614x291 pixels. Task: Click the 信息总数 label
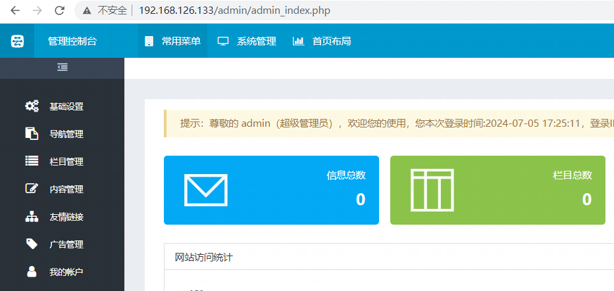[346, 175]
